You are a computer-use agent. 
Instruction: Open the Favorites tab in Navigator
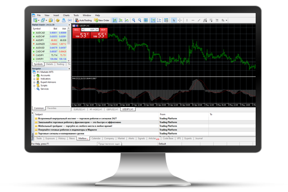pyautogui.click(x=52, y=108)
